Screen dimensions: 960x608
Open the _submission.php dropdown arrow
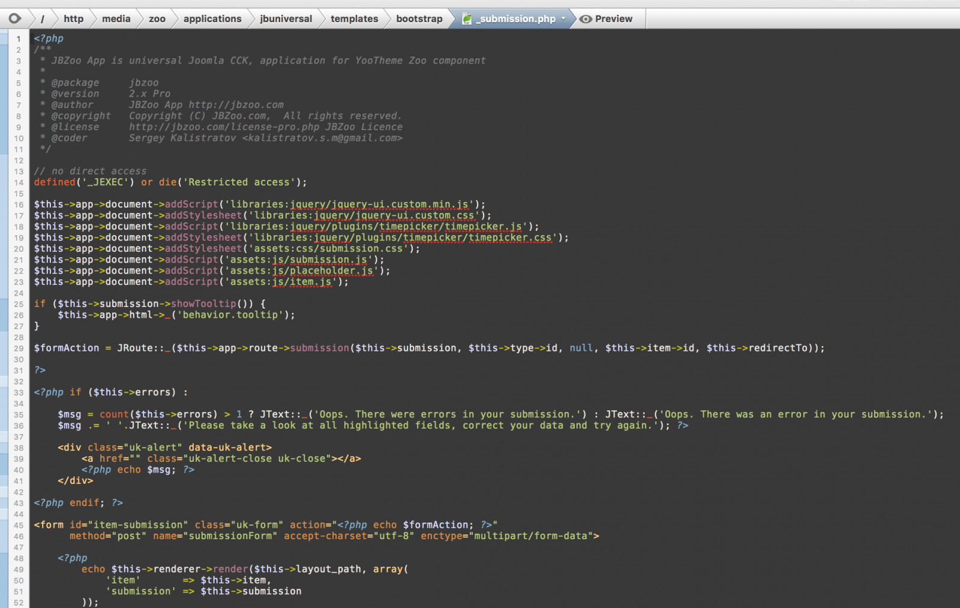coord(563,19)
